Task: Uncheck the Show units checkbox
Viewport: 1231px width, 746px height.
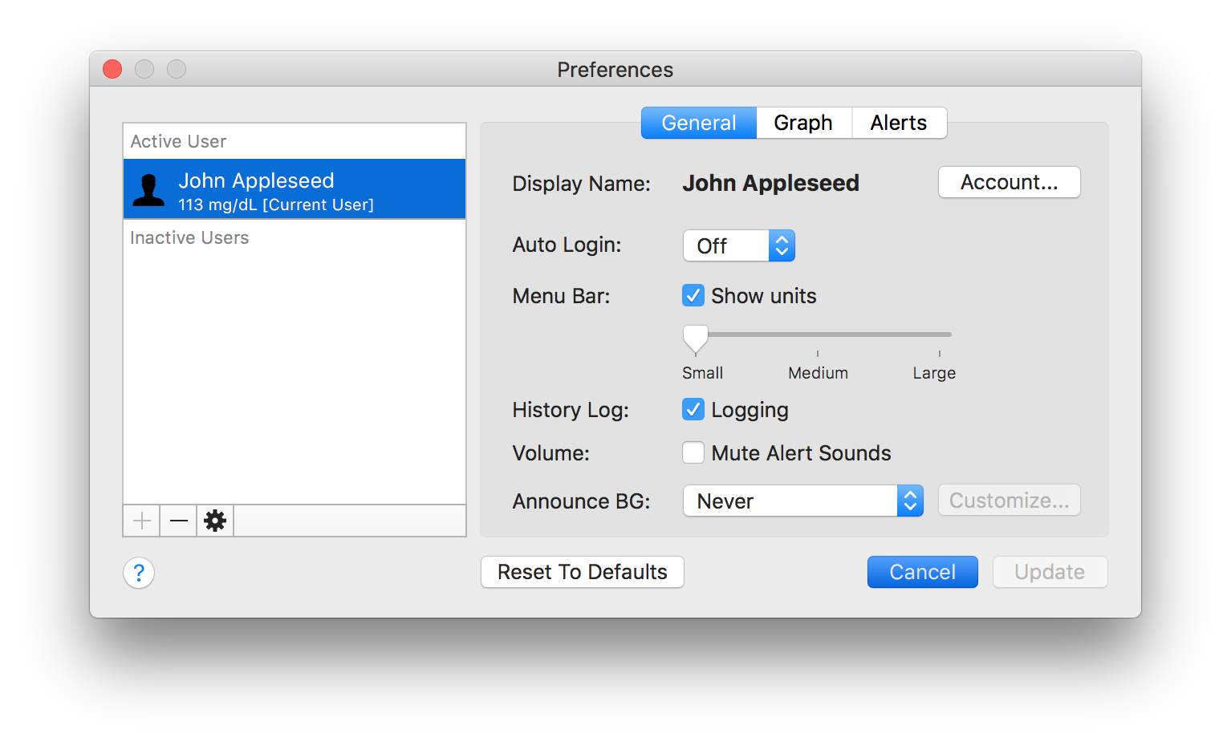Action: (x=693, y=296)
